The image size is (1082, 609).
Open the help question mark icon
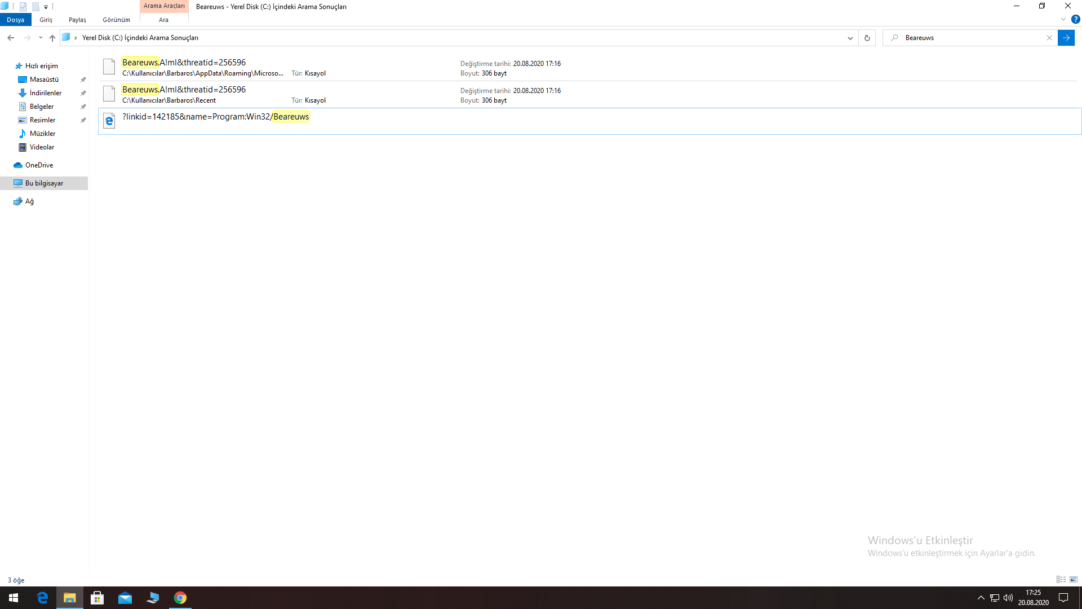tap(1075, 19)
